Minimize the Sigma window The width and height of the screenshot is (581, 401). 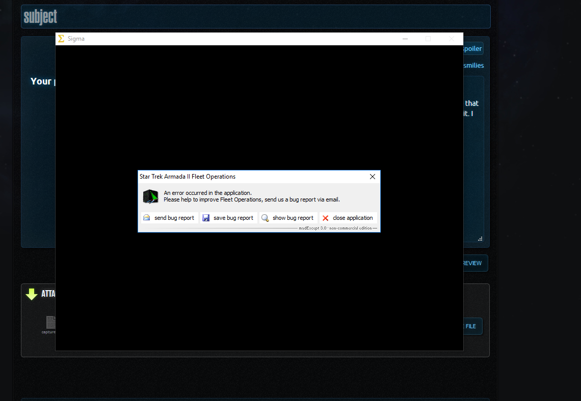(x=405, y=39)
